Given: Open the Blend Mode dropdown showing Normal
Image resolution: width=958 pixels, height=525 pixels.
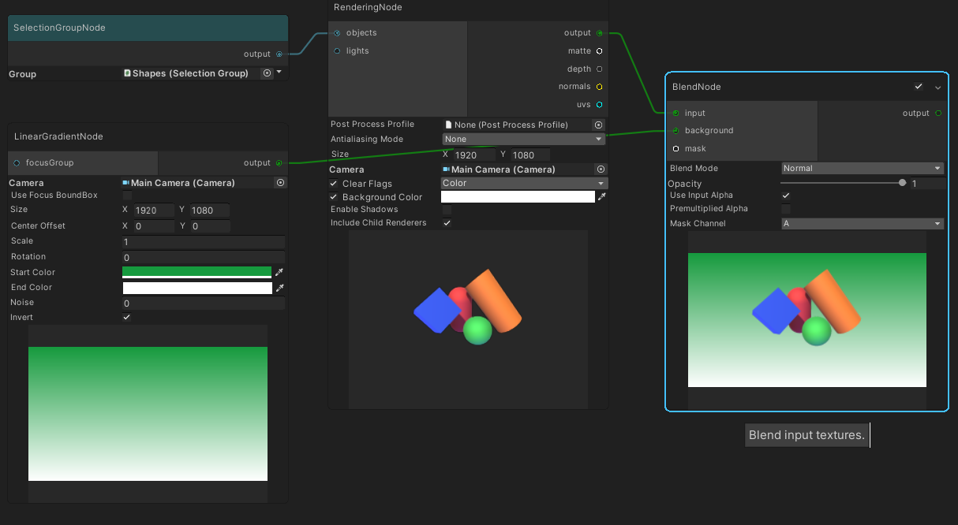Looking at the screenshot, I should (x=862, y=168).
